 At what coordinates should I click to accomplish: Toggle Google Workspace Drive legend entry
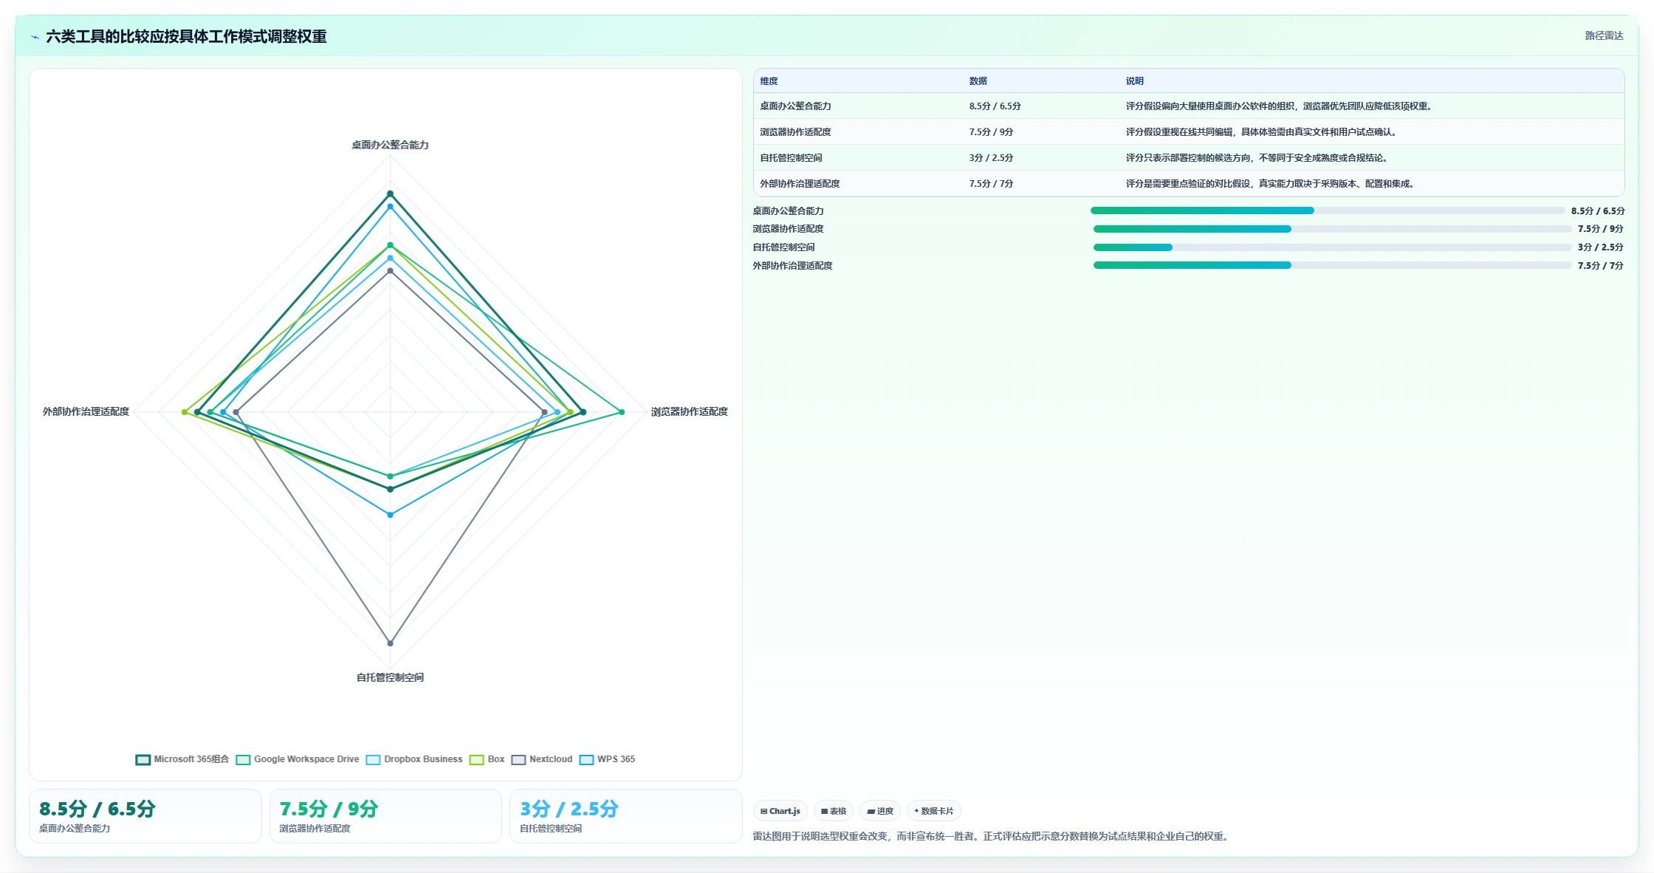point(298,759)
